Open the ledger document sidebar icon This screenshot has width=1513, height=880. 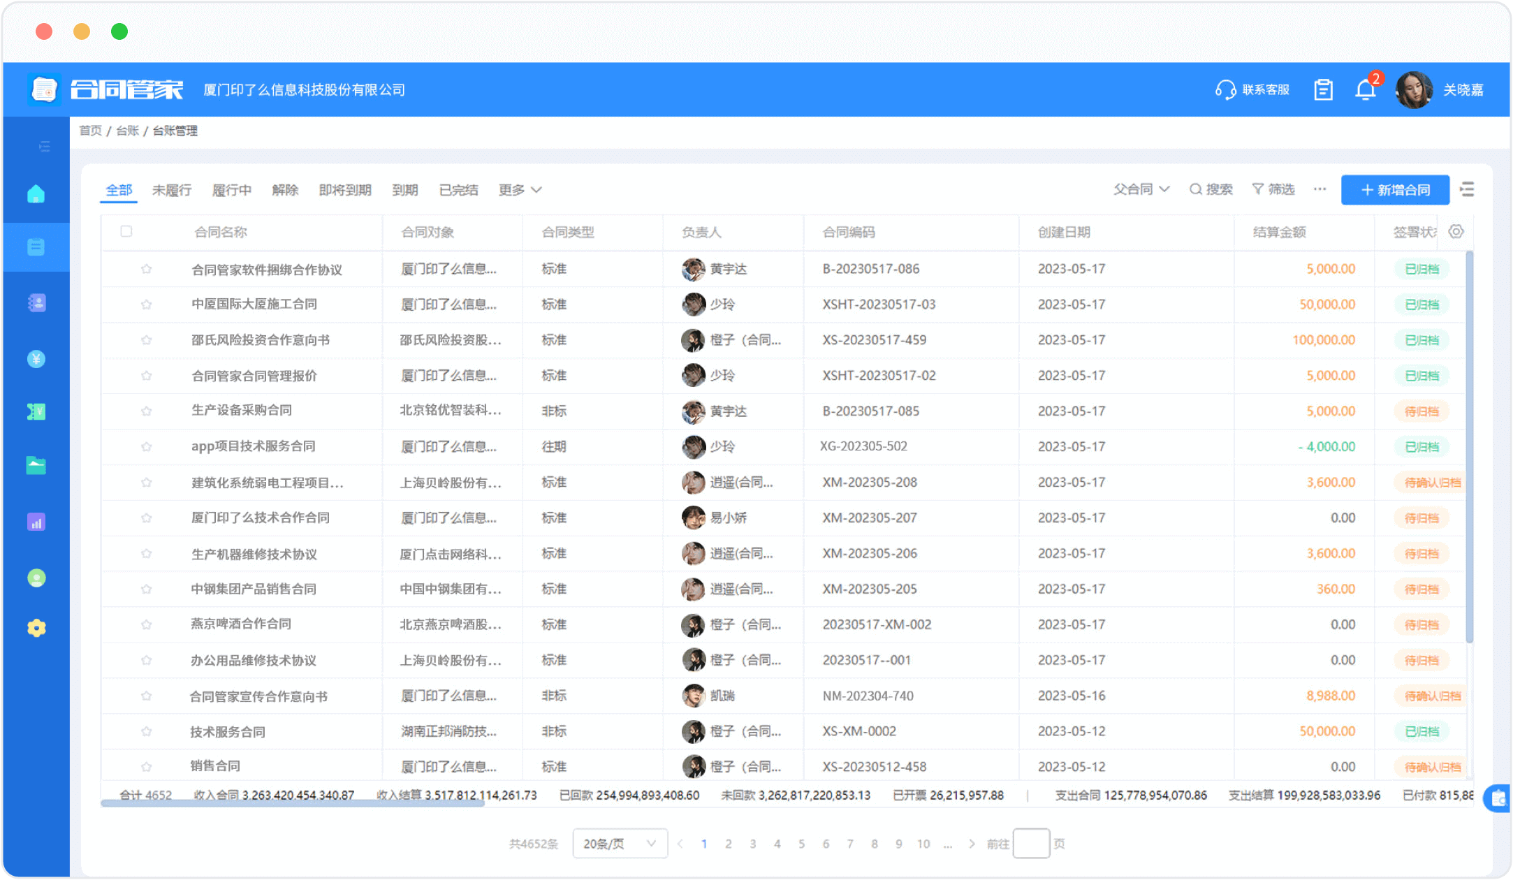36,247
